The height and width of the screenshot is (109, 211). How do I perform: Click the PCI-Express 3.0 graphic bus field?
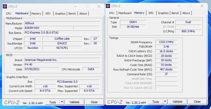(67, 82)
